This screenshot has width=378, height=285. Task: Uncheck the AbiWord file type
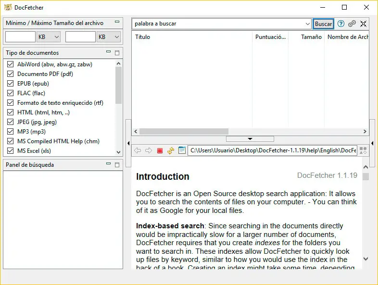[11, 64]
